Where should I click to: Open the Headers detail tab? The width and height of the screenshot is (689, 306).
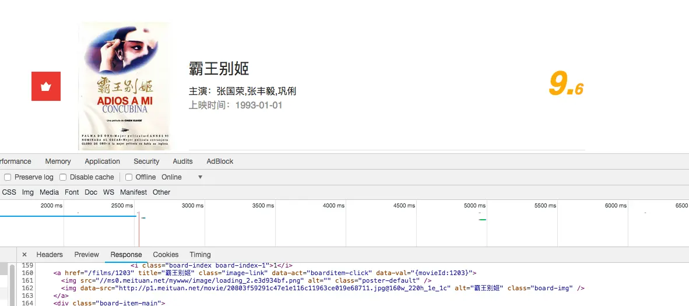(x=50, y=255)
